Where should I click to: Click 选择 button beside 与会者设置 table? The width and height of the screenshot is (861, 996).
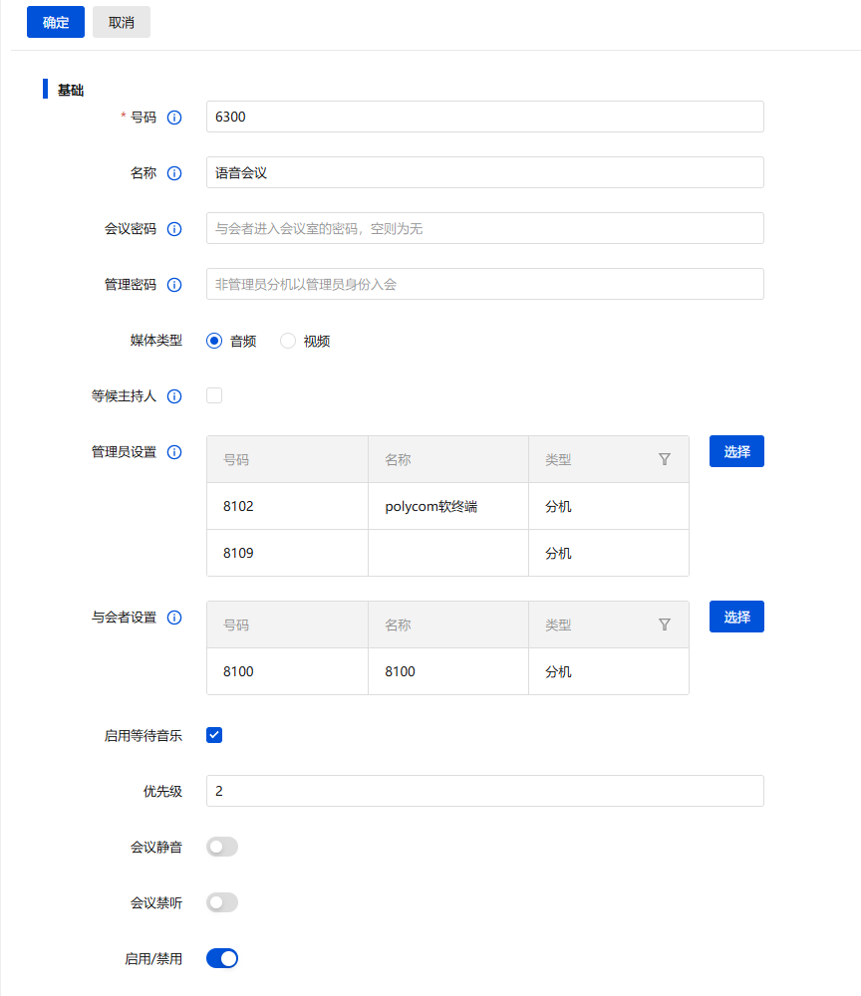[x=736, y=616]
